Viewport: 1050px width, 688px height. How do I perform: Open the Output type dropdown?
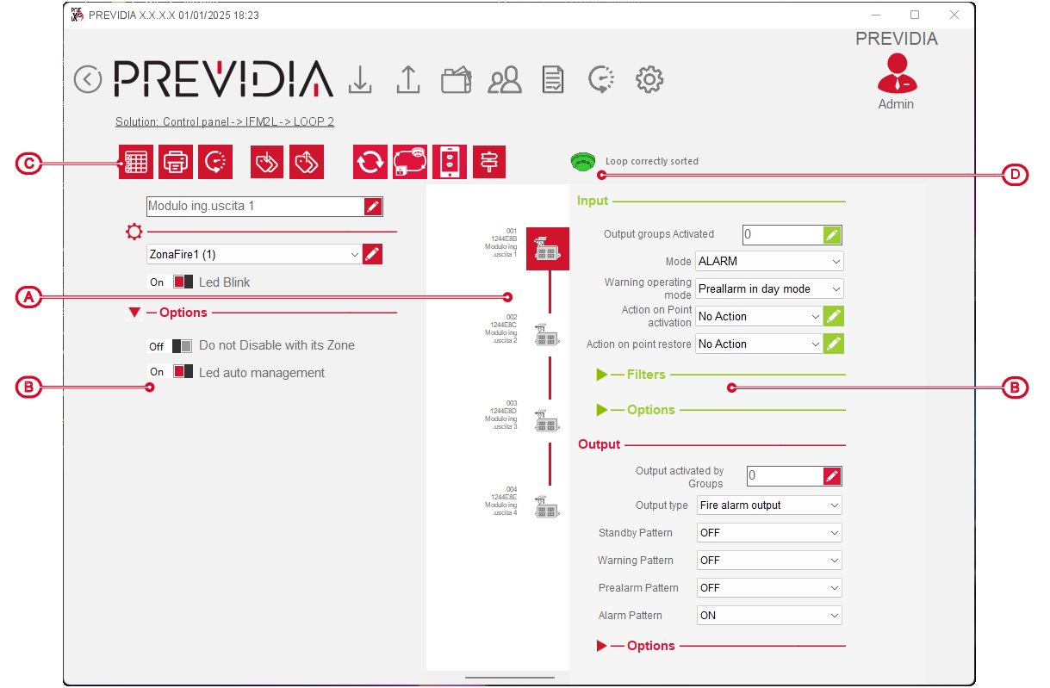(x=769, y=505)
